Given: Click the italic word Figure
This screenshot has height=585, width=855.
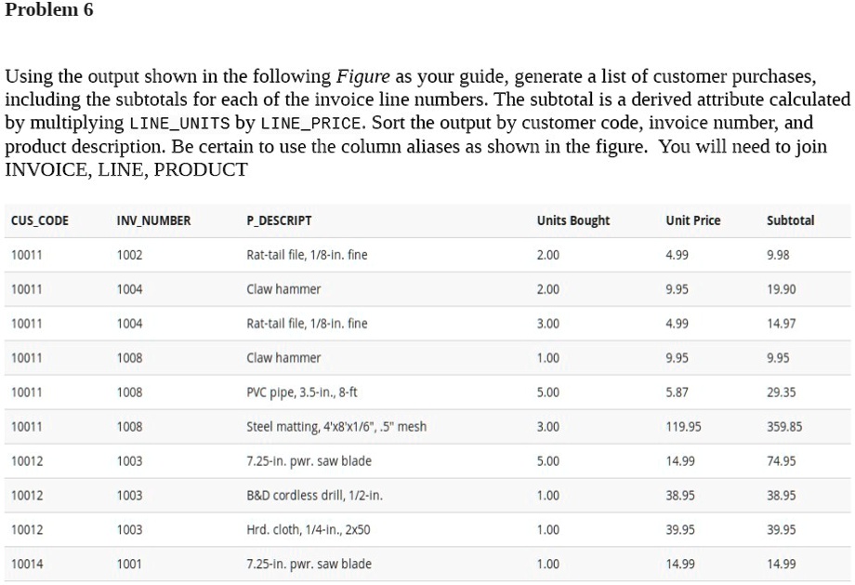Looking at the screenshot, I should tap(362, 76).
